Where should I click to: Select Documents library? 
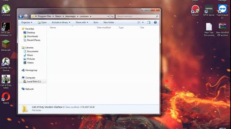pyautogui.click(x=32, y=52)
